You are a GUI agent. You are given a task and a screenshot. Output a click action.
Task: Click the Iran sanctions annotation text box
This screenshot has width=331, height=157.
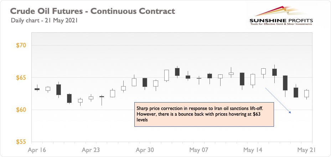204,114
